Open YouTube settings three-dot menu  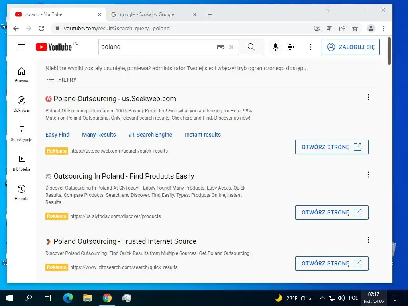point(310,47)
